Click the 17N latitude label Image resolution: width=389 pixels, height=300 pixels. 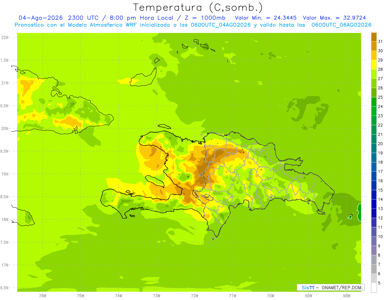pos(5,265)
